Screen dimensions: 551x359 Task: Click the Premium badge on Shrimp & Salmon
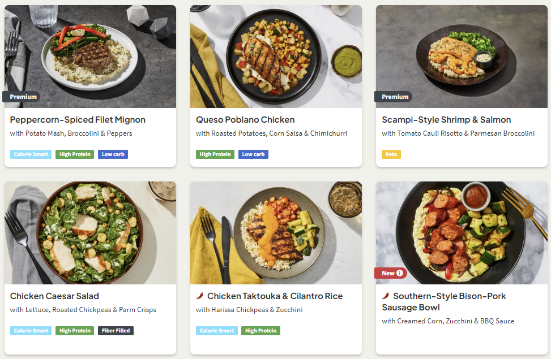395,97
